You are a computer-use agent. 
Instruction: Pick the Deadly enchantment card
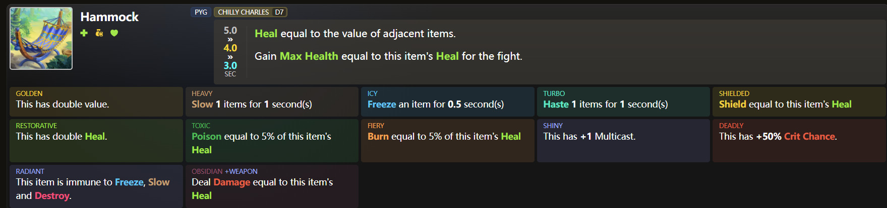(x=799, y=140)
